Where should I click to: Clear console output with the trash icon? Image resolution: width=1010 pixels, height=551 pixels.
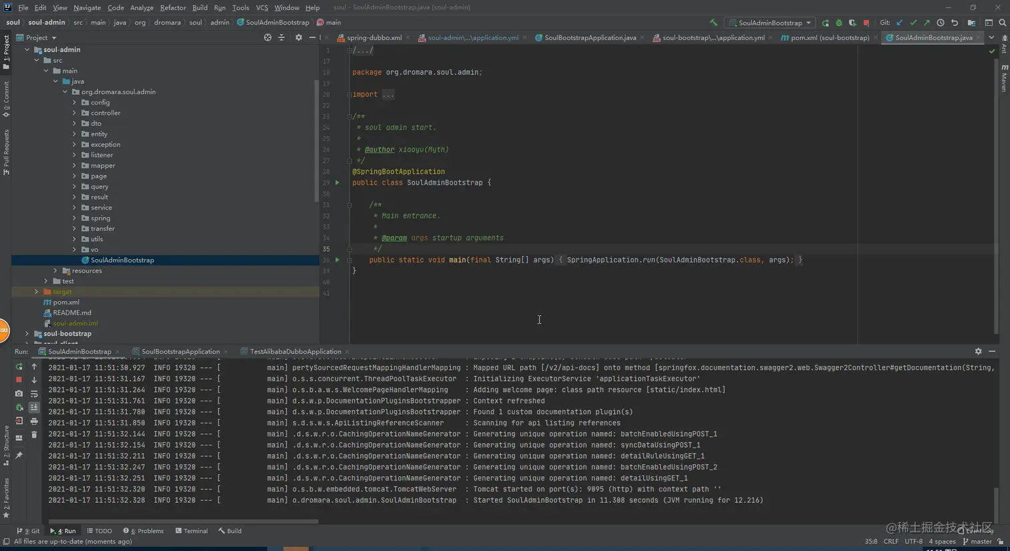tap(34, 435)
